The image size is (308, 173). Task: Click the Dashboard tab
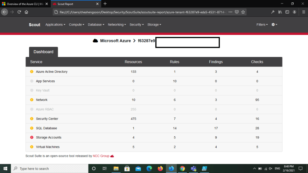43,52
